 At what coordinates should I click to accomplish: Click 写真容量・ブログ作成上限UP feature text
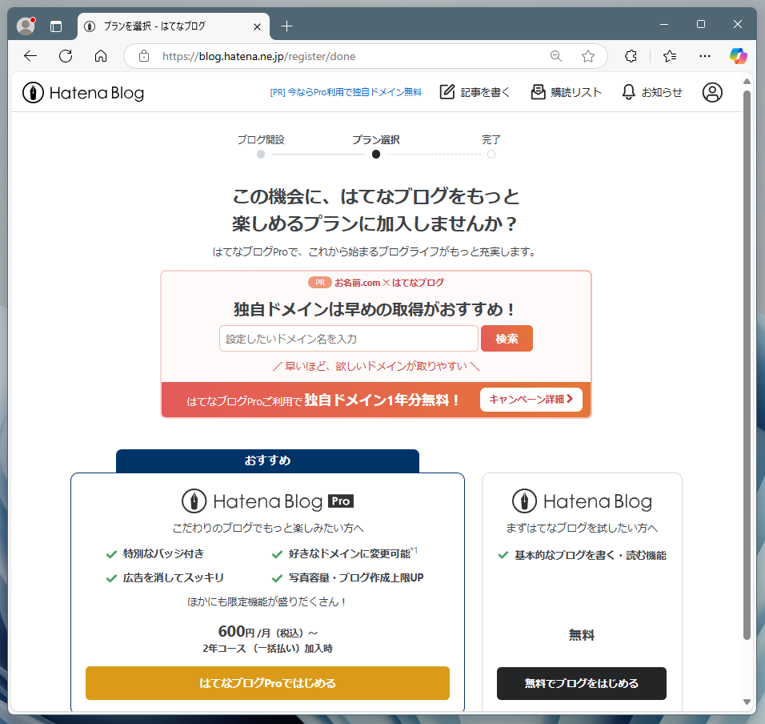tap(356, 578)
